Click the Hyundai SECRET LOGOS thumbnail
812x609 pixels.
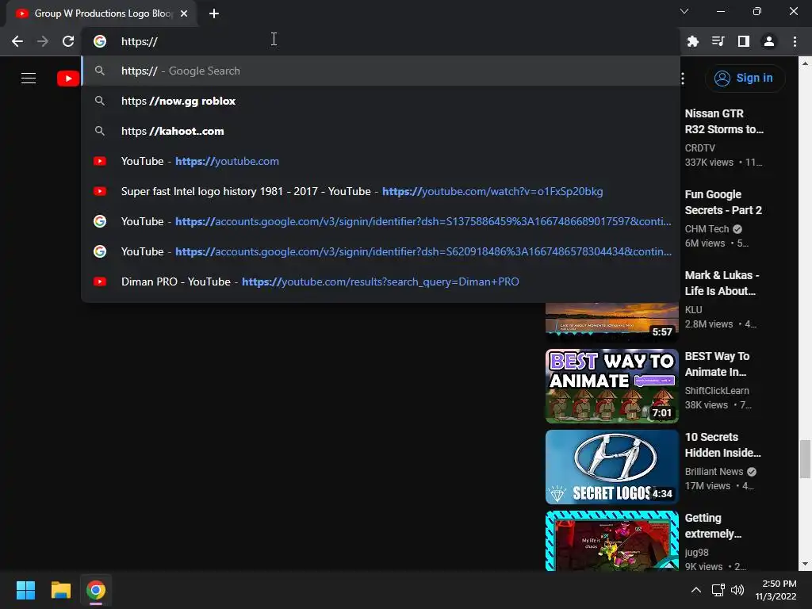[x=611, y=467]
